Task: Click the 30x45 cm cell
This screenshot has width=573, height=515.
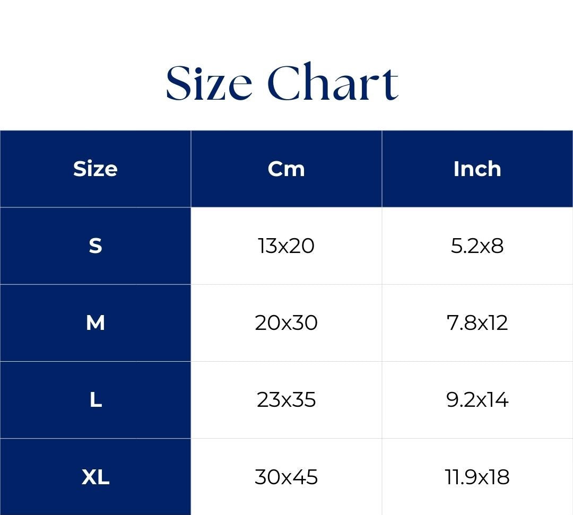Action: (286, 477)
